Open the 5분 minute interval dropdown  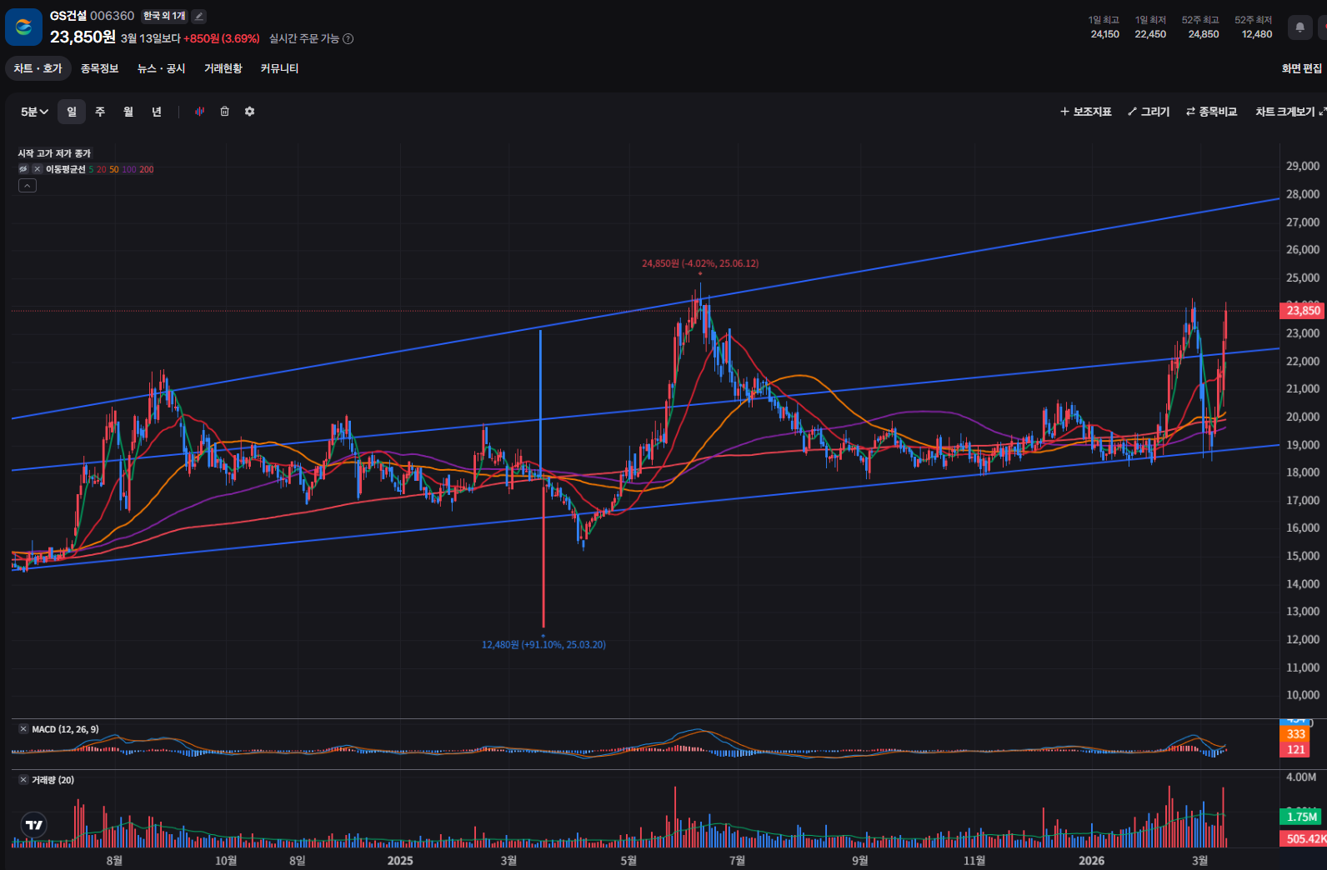(34, 112)
